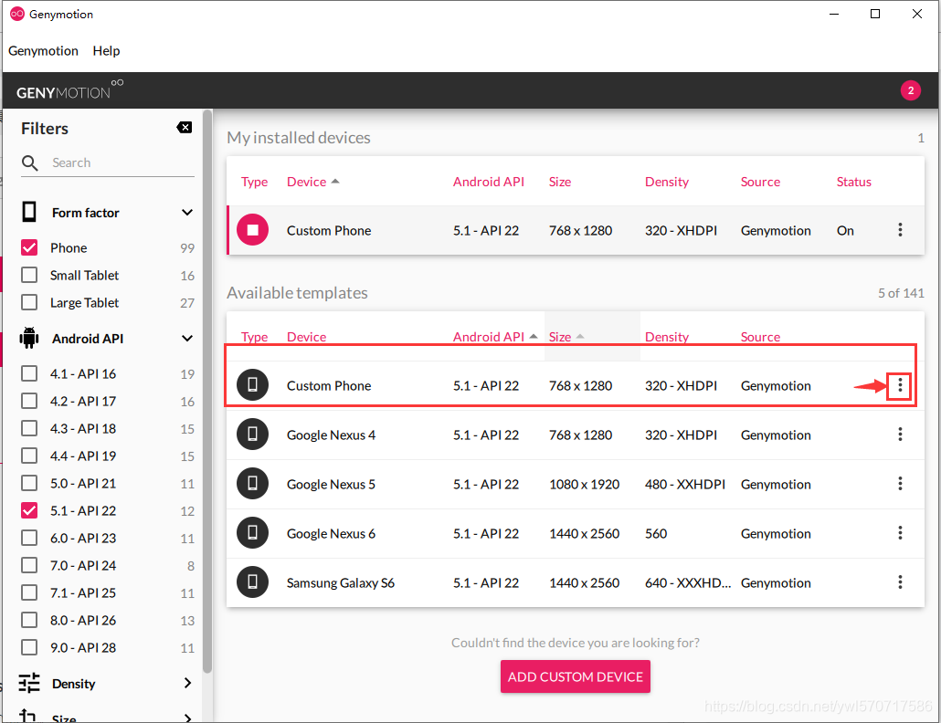Expand the Density filter section
This screenshot has height=723, width=941.
click(x=187, y=683)
